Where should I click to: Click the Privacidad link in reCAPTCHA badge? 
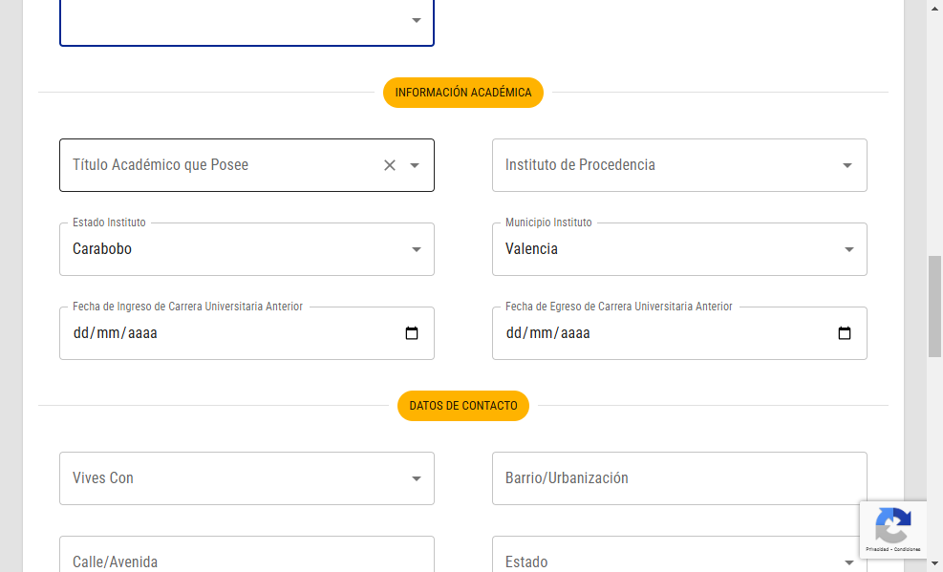pyautogui.click(x=877, y=549)
